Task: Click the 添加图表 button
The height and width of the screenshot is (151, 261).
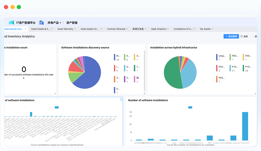Action: point(231,37)
